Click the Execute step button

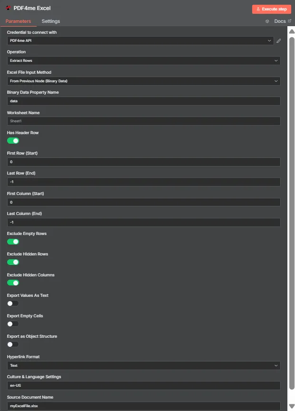pos(271,9)
